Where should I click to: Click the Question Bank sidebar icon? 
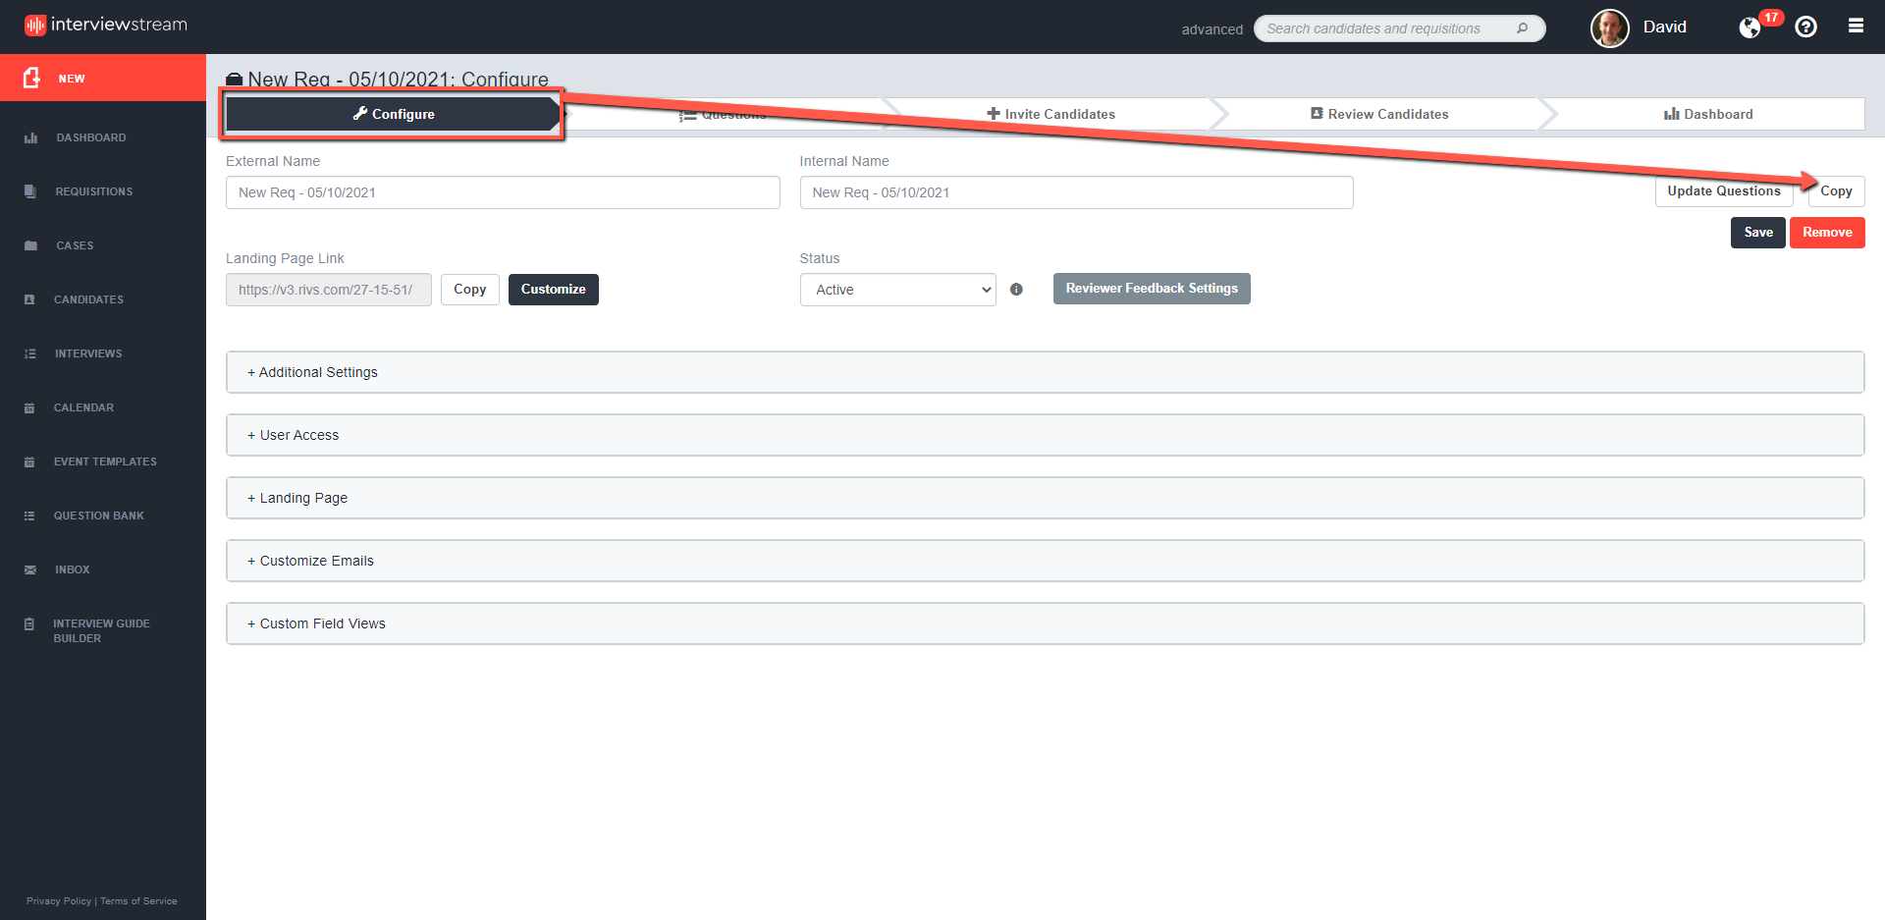(29, 515)
